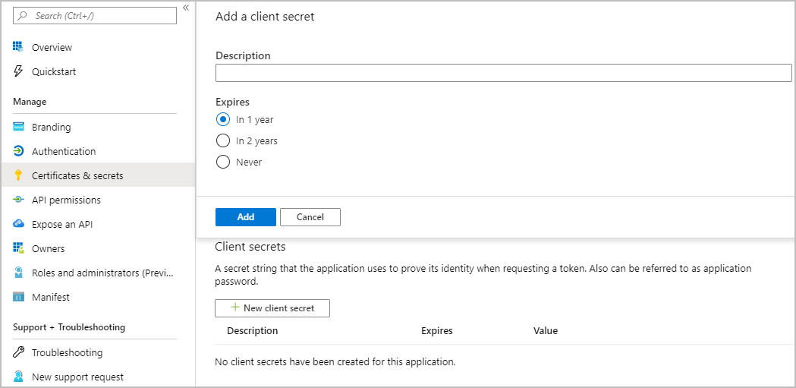Click the sidebar Search box
This screenshot has width=796, height=388.
click(95, 15)
